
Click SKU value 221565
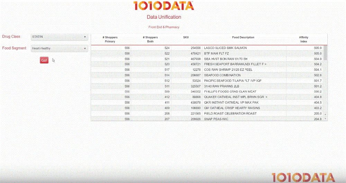click(195, 114)
